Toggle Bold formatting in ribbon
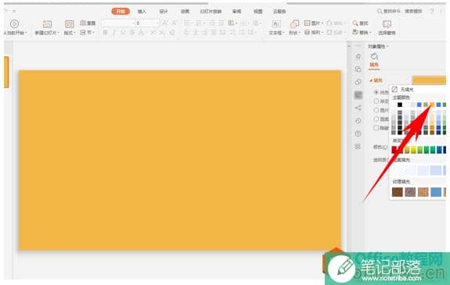The width and height of the screenshot is (450, 285). tap(105, 32)
